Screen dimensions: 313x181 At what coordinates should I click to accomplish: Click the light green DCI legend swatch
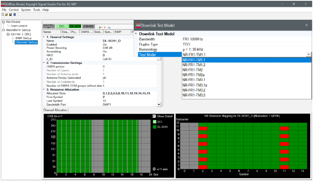[x=155, y=122]
